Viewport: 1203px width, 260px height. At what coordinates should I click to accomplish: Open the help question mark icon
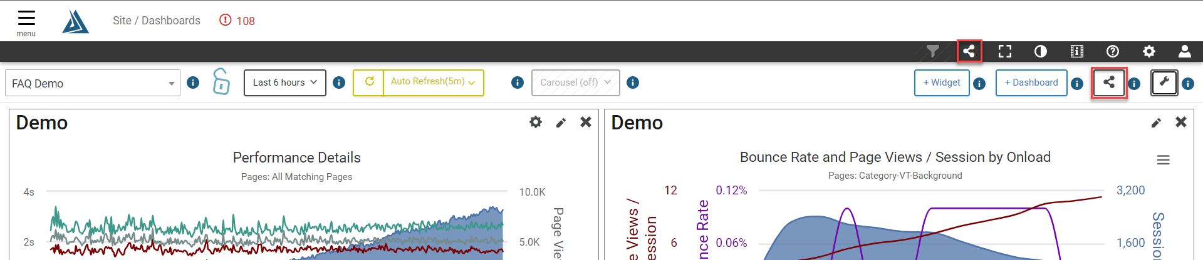point(1113,51)
